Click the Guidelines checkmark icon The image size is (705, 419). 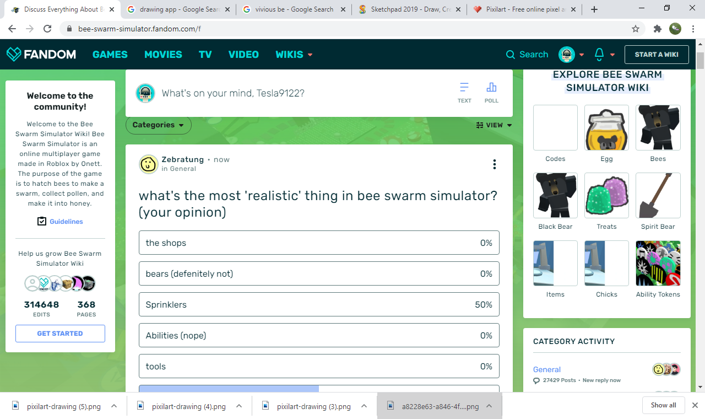(x=42, y=221)
